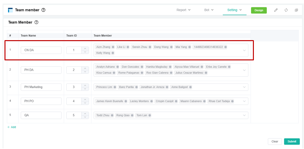Submit the team member form
The height and width of the screenshot is (149, 304).
click(292, 142)
